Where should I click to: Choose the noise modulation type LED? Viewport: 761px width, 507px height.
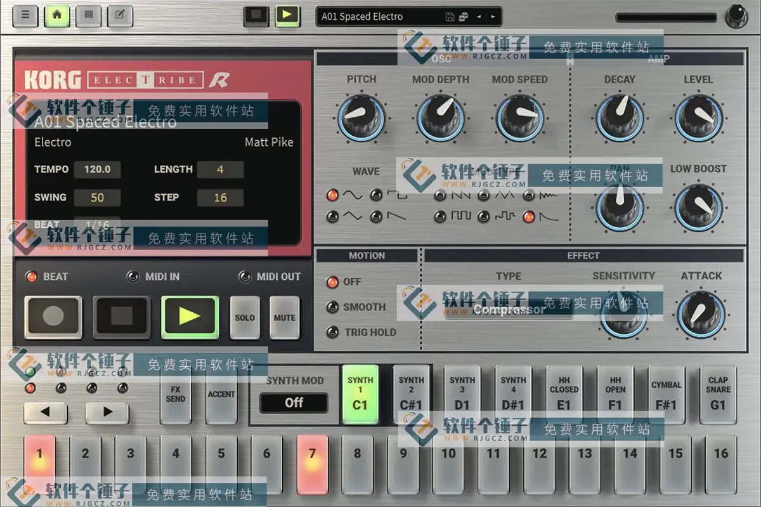point(528,195)
